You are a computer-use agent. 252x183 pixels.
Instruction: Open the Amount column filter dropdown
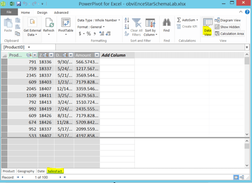97,55
